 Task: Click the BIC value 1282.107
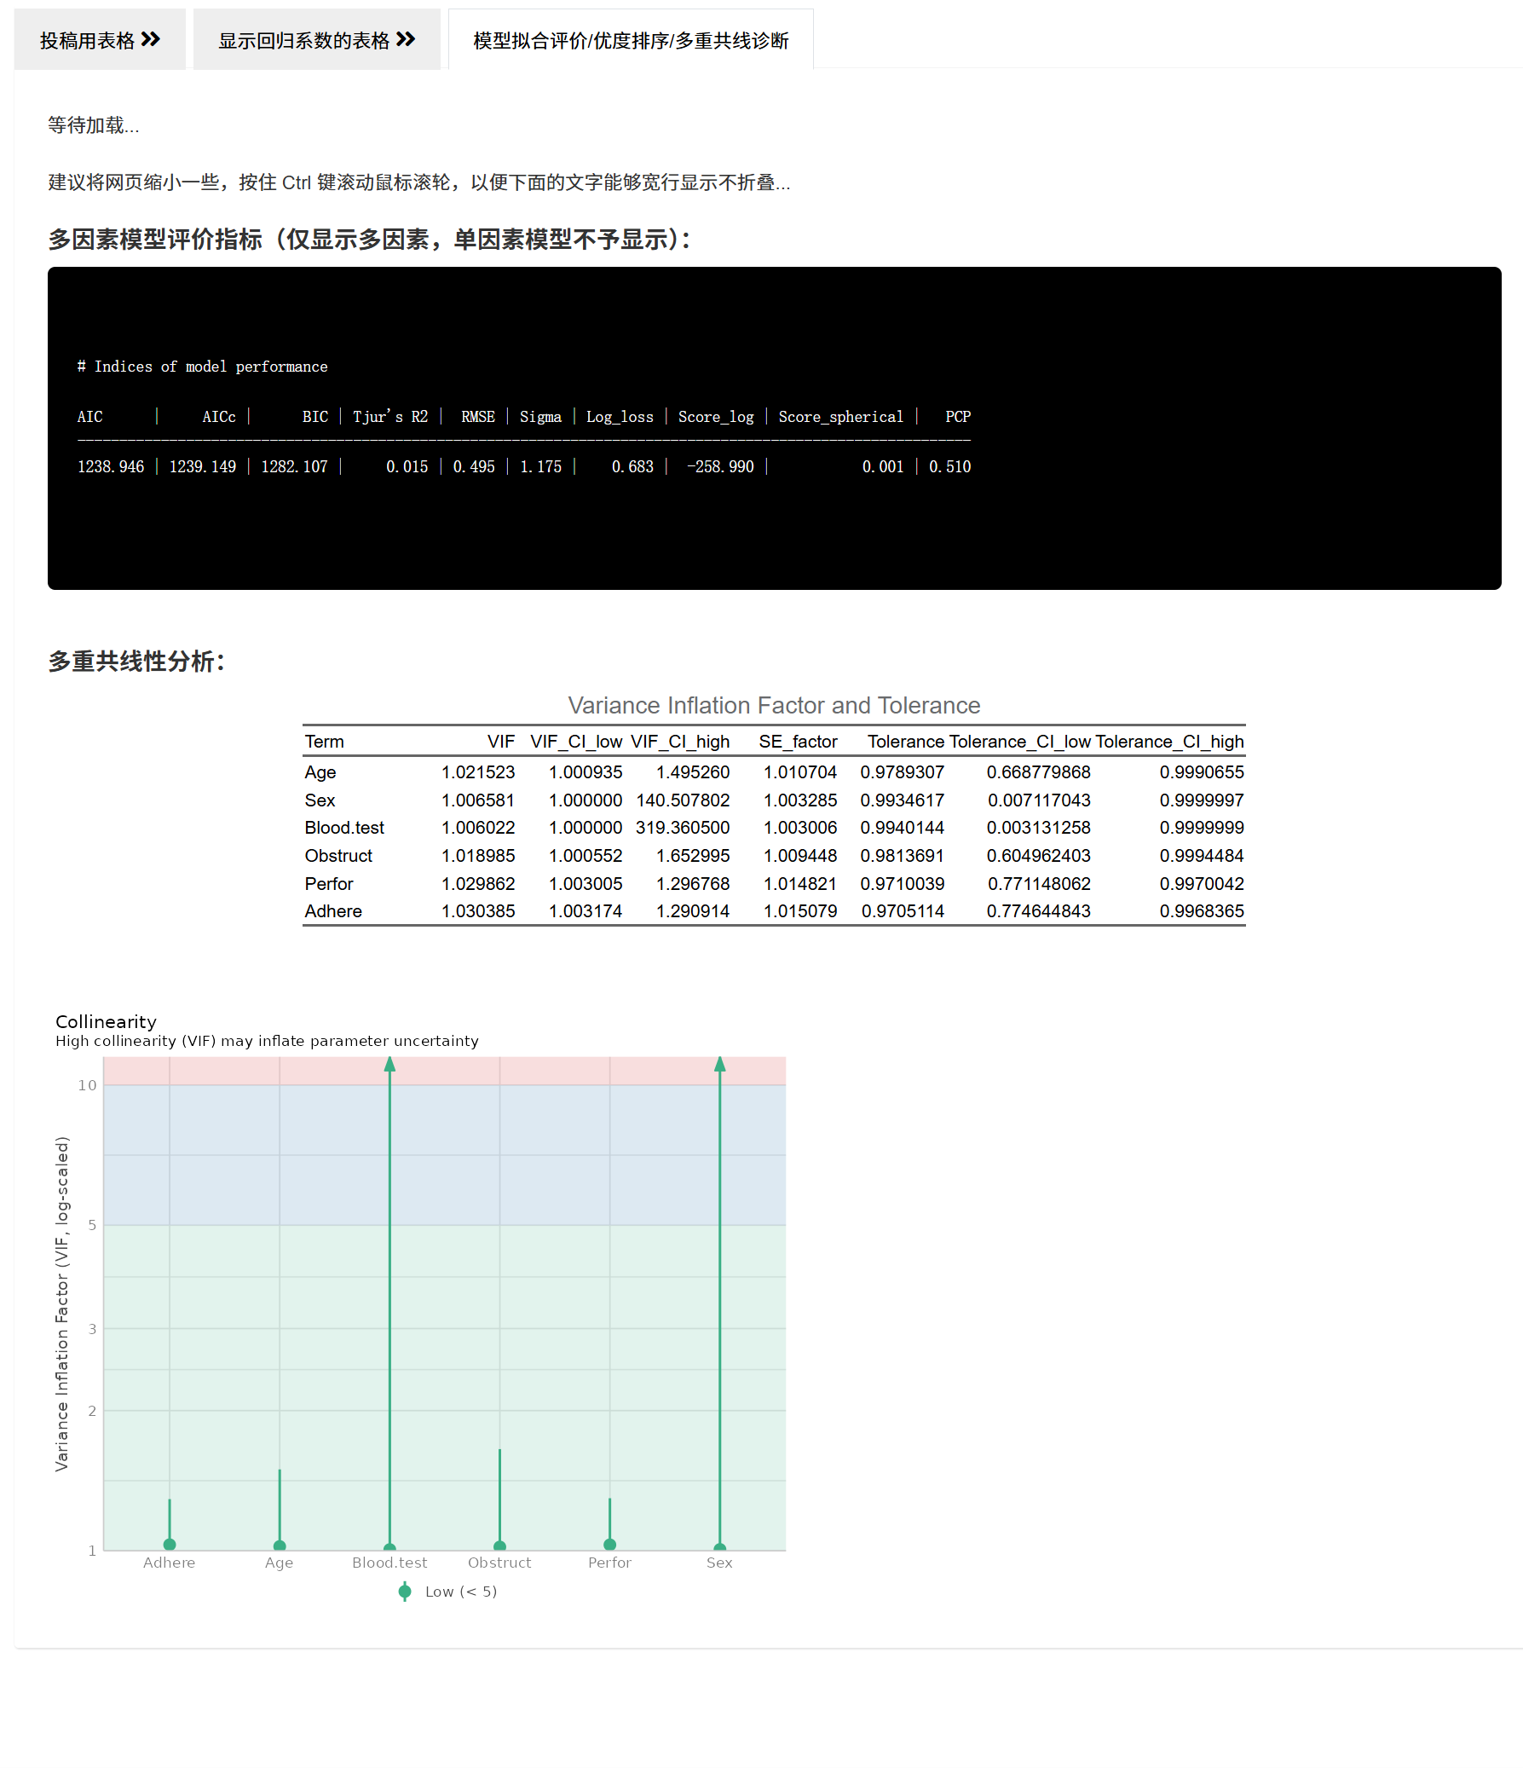(x=294, y=467)
